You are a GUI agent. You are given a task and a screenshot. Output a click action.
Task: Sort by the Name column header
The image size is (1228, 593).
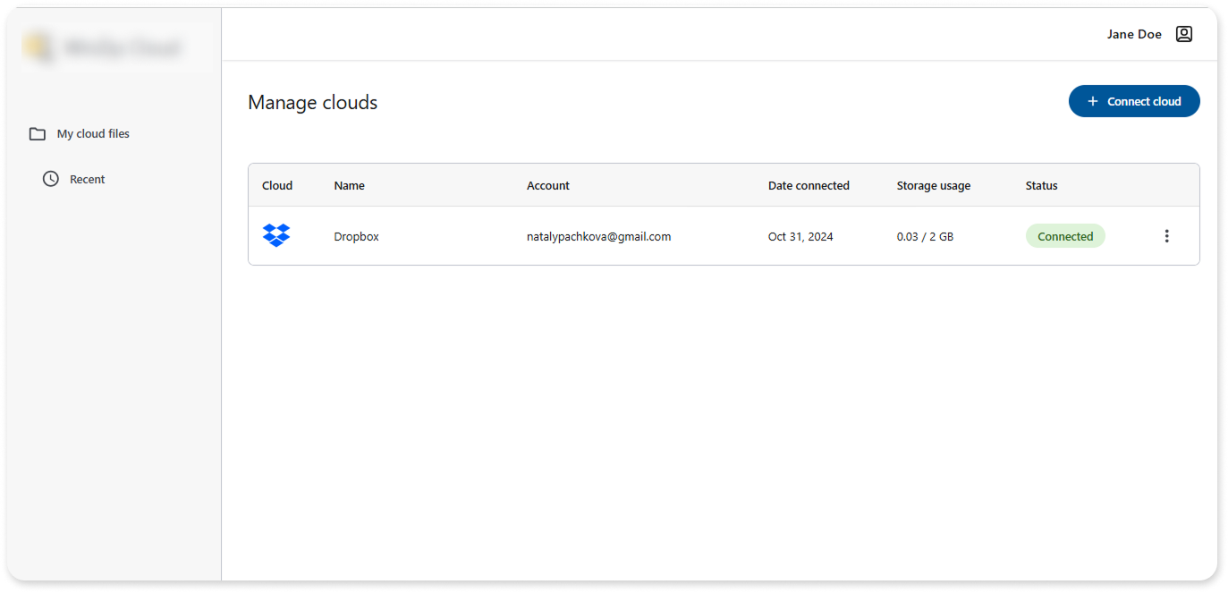(x=349, y=186)
